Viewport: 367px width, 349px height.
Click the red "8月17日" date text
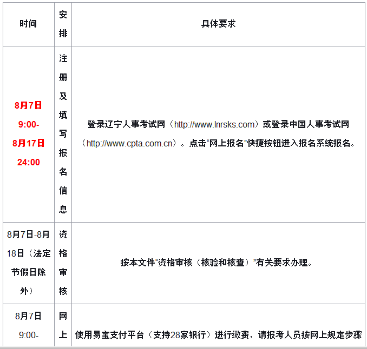click(28, 143)
